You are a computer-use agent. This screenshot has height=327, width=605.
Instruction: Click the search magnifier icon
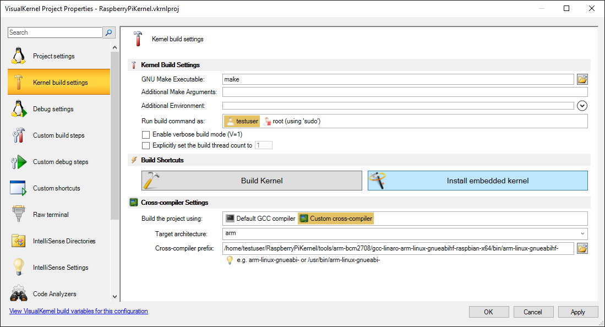(109, 32)
